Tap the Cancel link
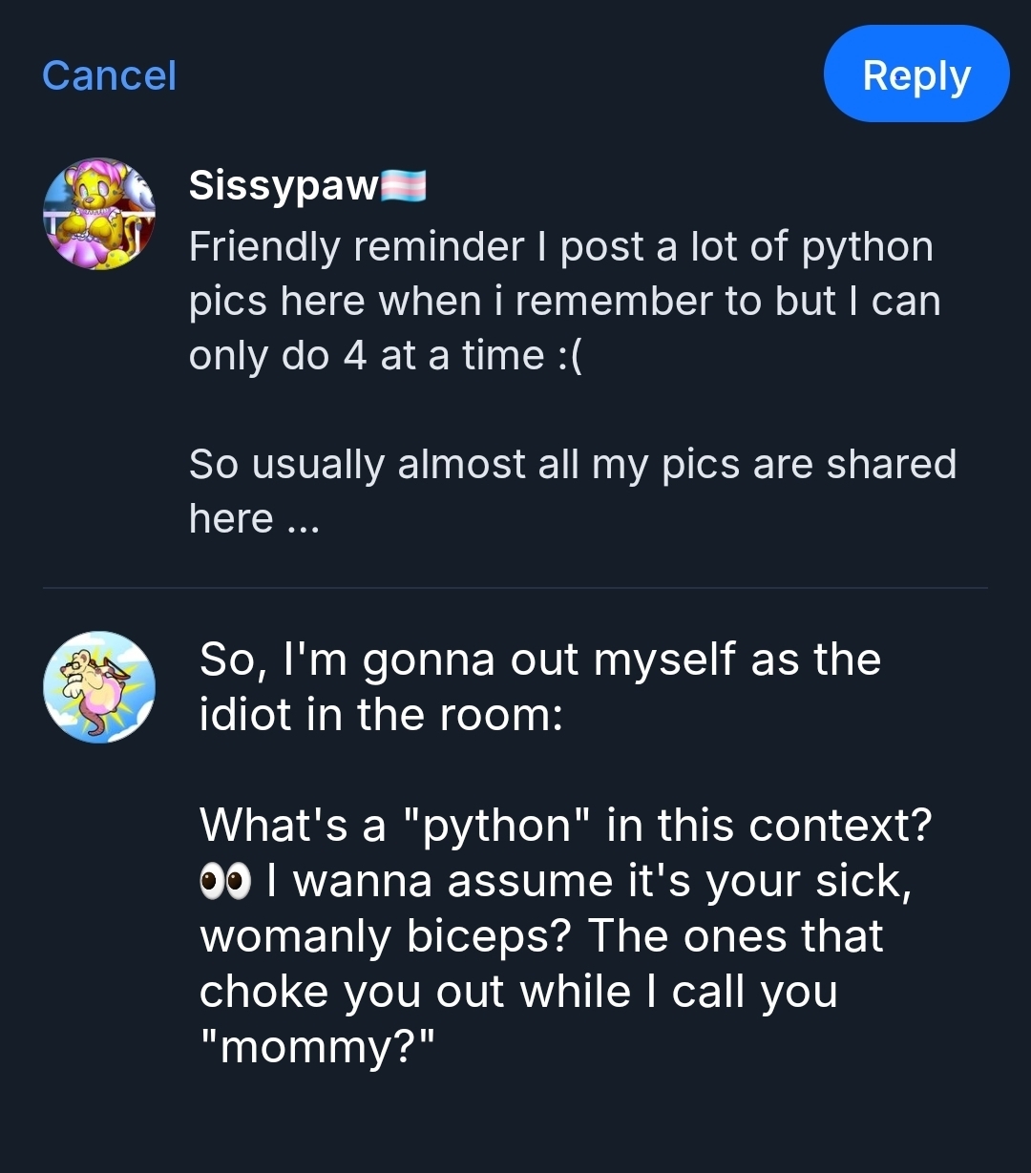 click(109, 75)
